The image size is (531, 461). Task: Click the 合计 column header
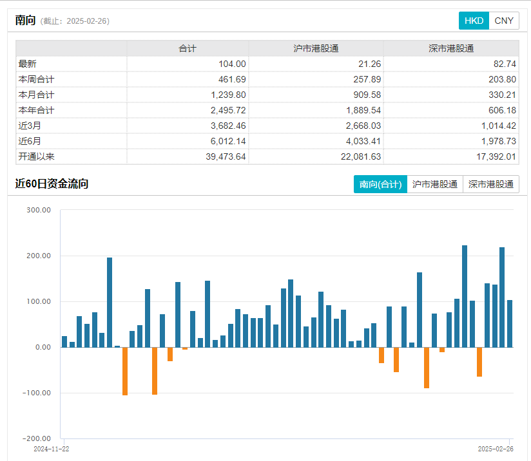[x=188, y=48]
